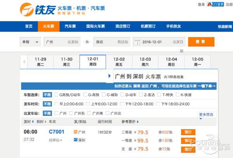Select date tab 11-29 周二
The width and height of the screenshot is (233, 158).
(x=40, y=62)
